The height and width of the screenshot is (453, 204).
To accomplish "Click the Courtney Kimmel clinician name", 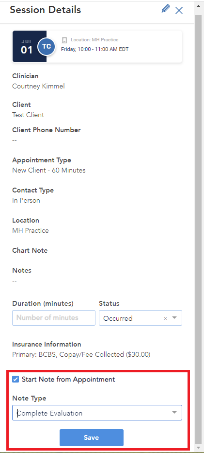I will [38, 86].
